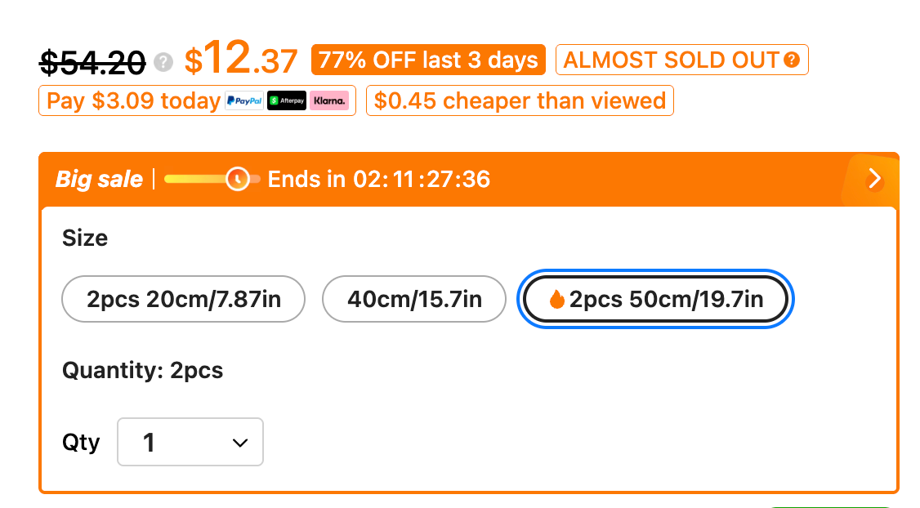Click the crossed-out $54.20 original price
Image resolution: width=920 pixels, height=508 pixels.
tap(93, 60)
